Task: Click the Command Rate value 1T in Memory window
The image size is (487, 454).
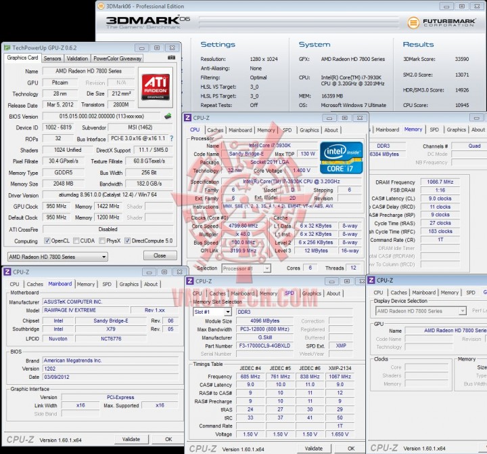Action: tap(440, 240)
